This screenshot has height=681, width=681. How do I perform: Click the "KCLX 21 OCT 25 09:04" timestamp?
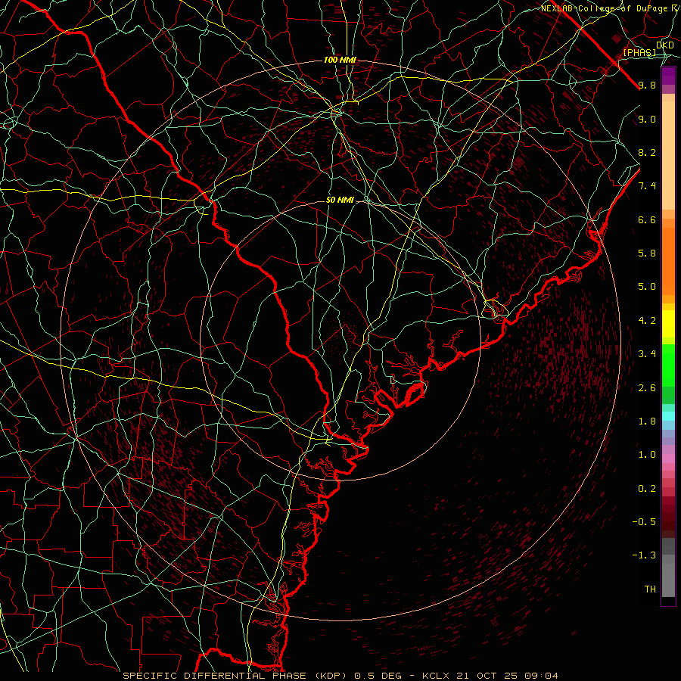[x=492, y=676]
